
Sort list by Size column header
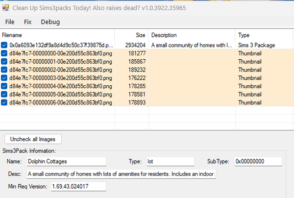[131, 35]
